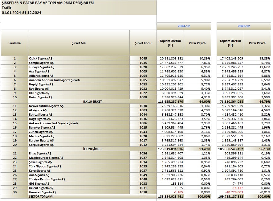Screen dimensions: 273x201
Task: Select the 'İLK 10 ŞİRKET' subtotal label
Action: [x=92, y=101]
